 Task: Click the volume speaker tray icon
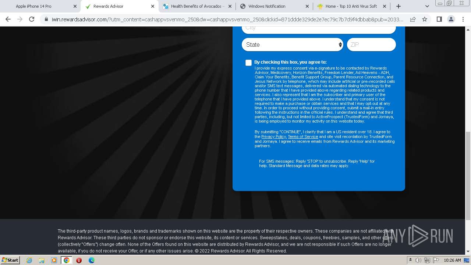(418, 260)
